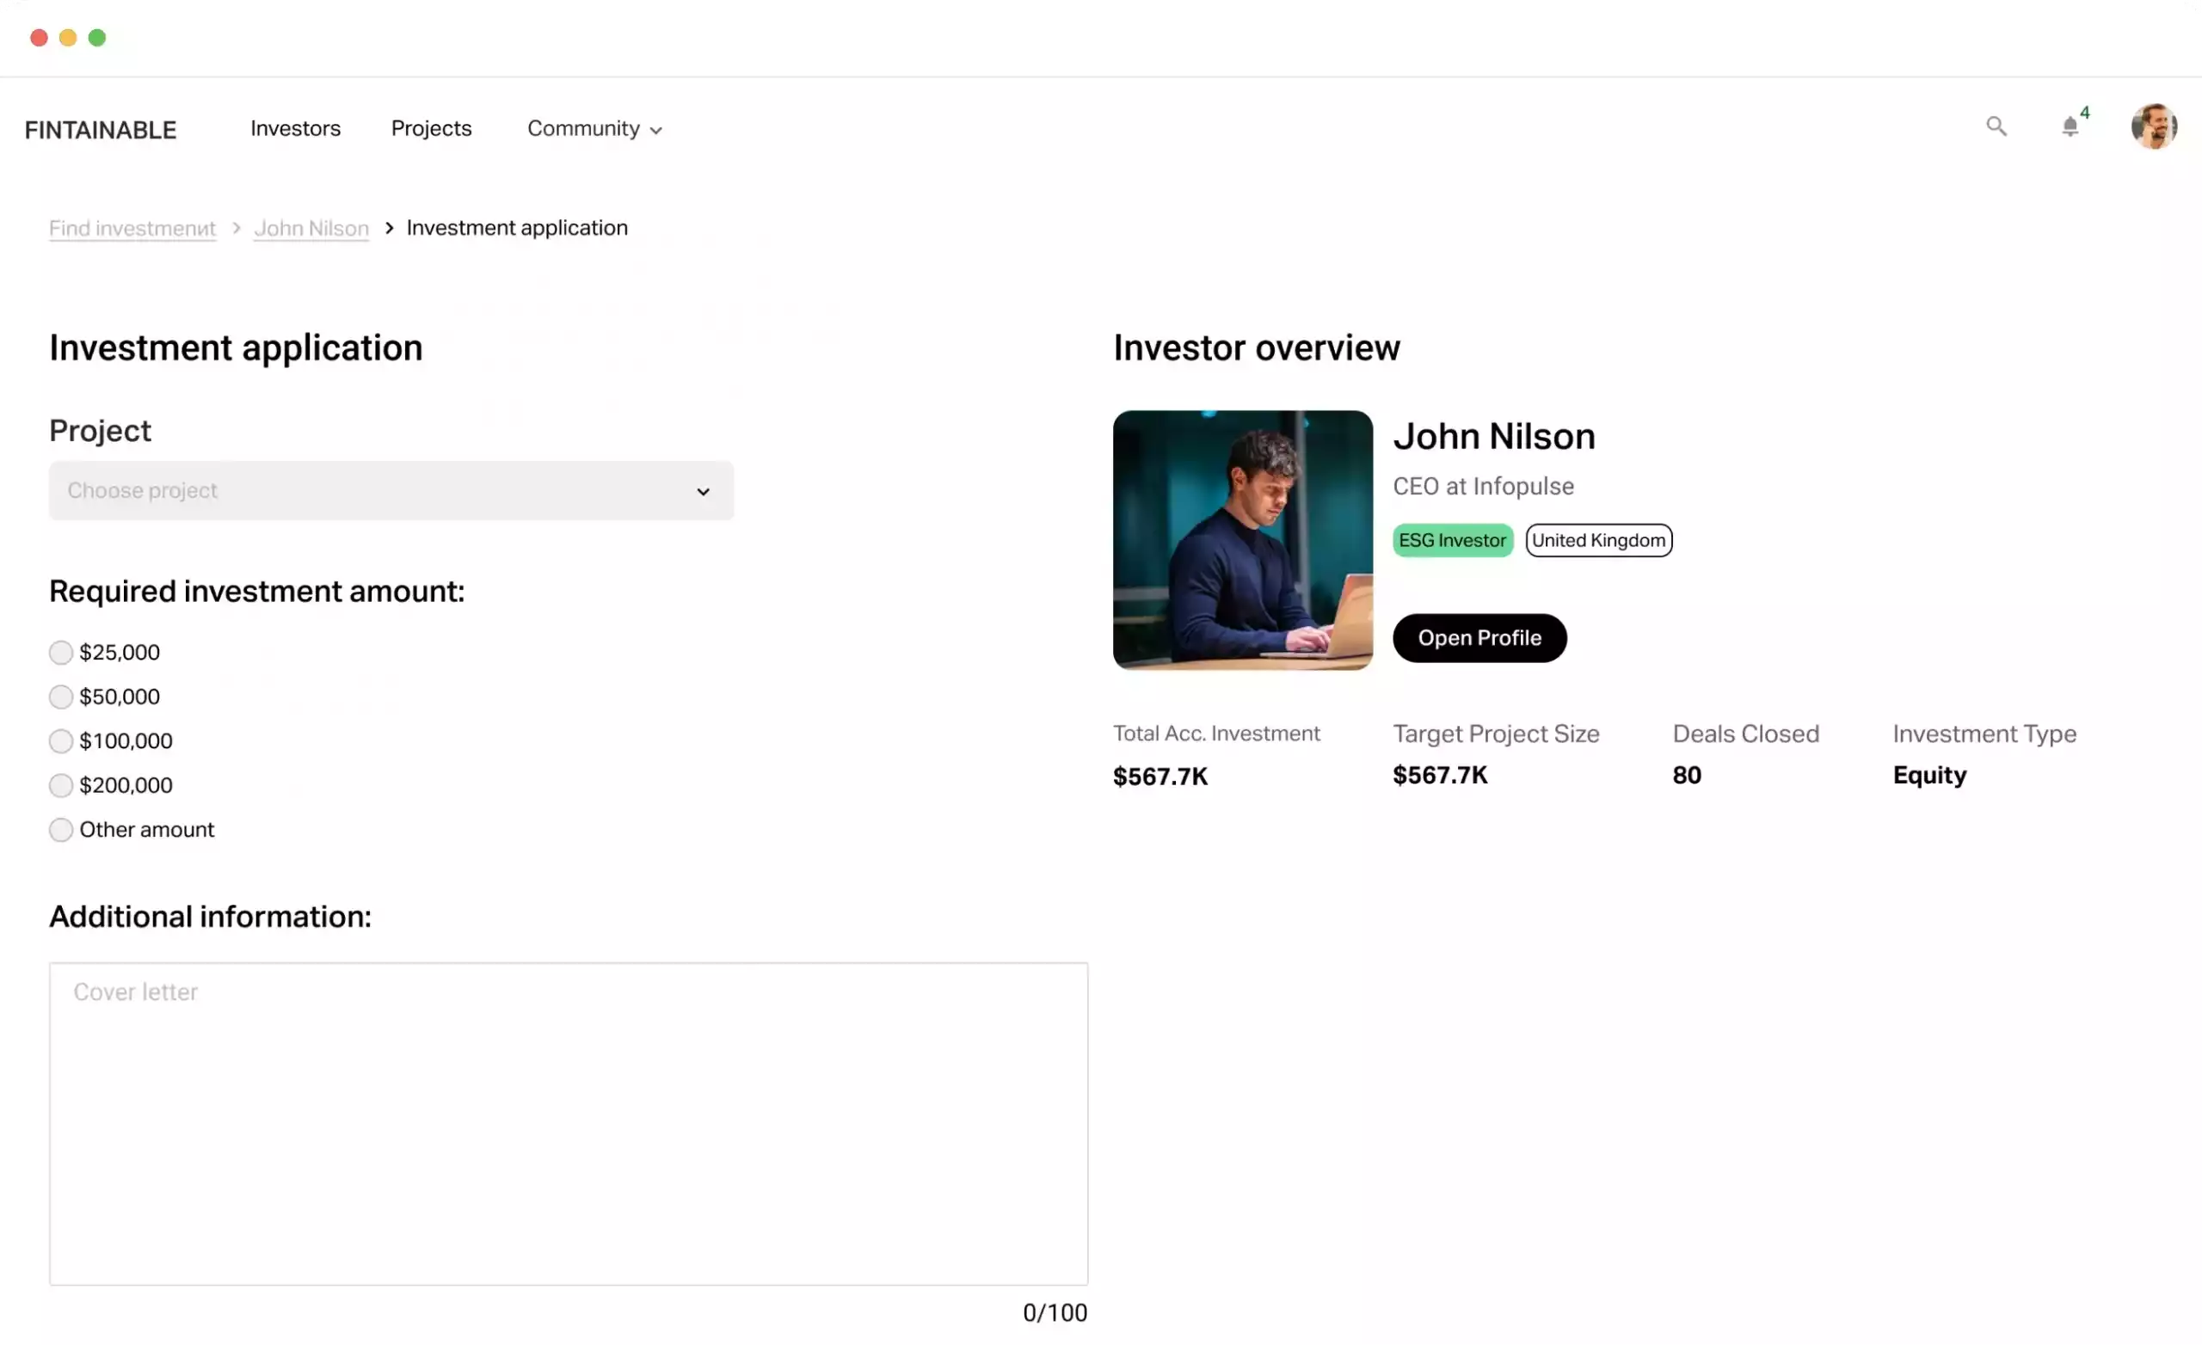
Task: Select the $25,000 investment amount option
Action: pos(59,651)
